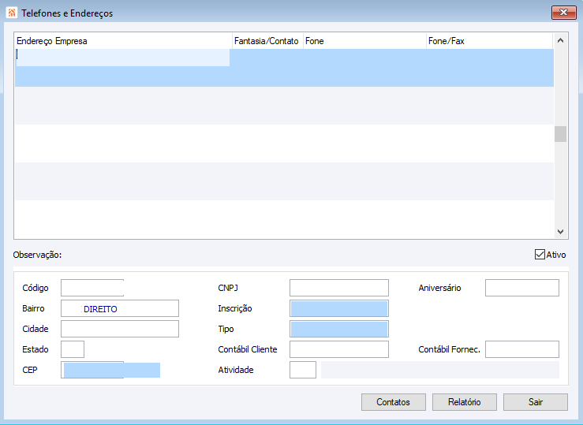Click the Telefones e Endereços app icon
This screenshot has width=583, height=425.
pos(12,13)
